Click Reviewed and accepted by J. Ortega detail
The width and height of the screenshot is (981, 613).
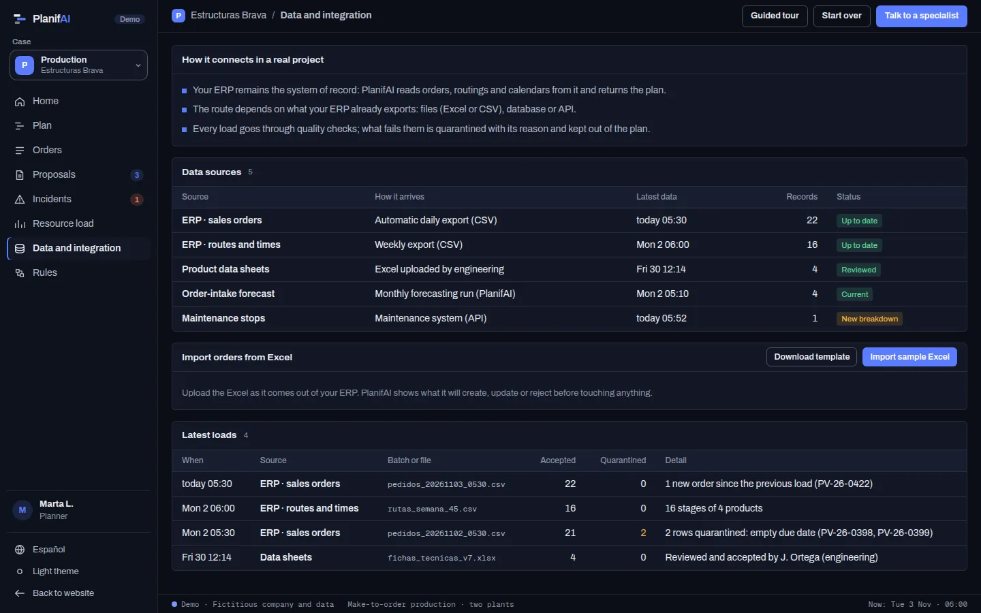coord(771,557)
